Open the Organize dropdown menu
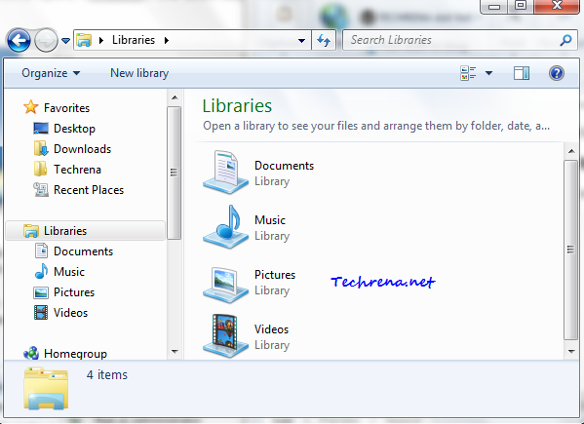Screen dimensions: 584x424 point(51,73)
